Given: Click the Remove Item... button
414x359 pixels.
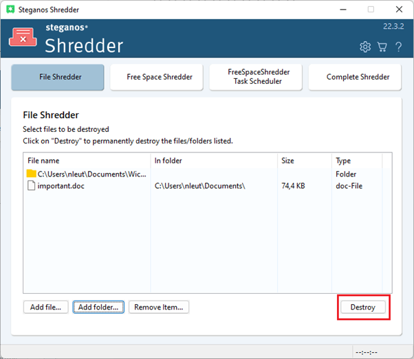Looking at the screenshot, I should (159, 307).
